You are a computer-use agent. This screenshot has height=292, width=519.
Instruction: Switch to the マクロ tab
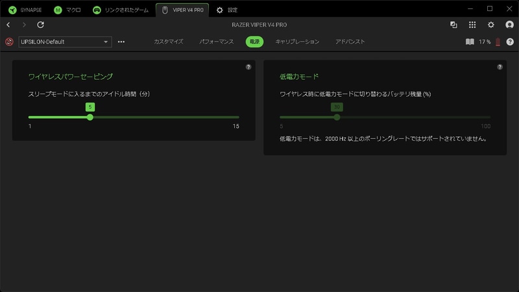tap(67, 10)
